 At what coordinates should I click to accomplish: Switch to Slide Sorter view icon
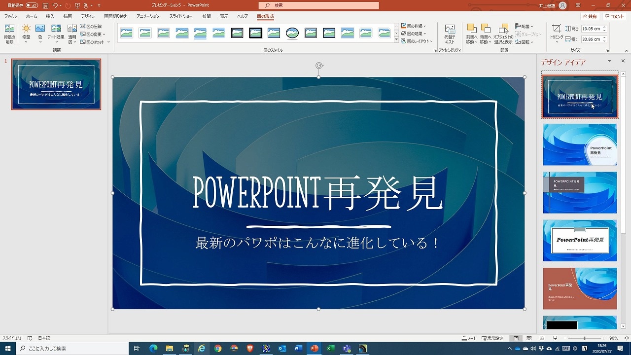(x=529, y=338)
